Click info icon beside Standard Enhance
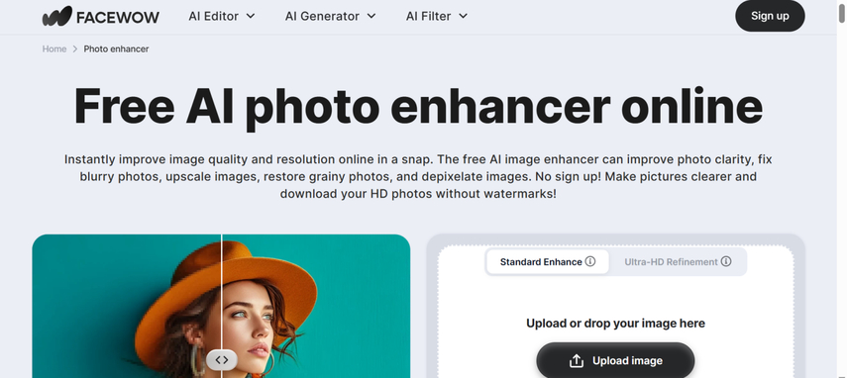 point(590,261)
